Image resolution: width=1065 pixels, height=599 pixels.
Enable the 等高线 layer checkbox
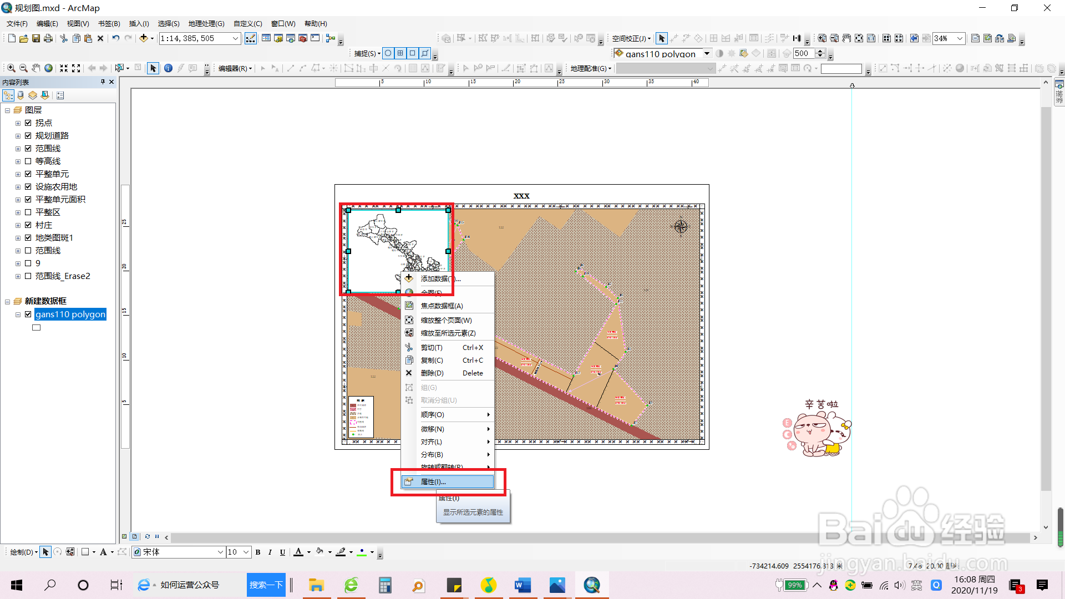[x=28, y=161]
